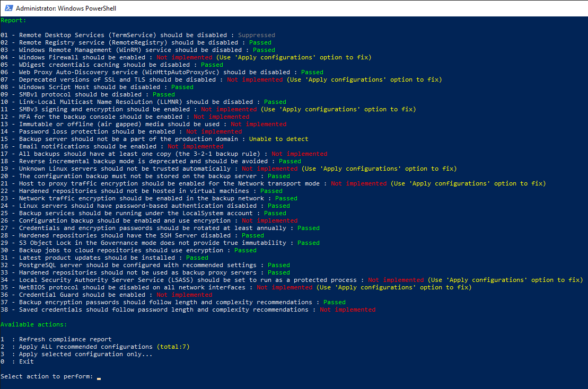Click 'Passed' status for PostgreSQL server line
588x389 pixels.
[278, 265]
